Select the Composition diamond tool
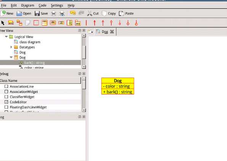The width and height of the screenshot is (227, 161). (x=128, y=23)
